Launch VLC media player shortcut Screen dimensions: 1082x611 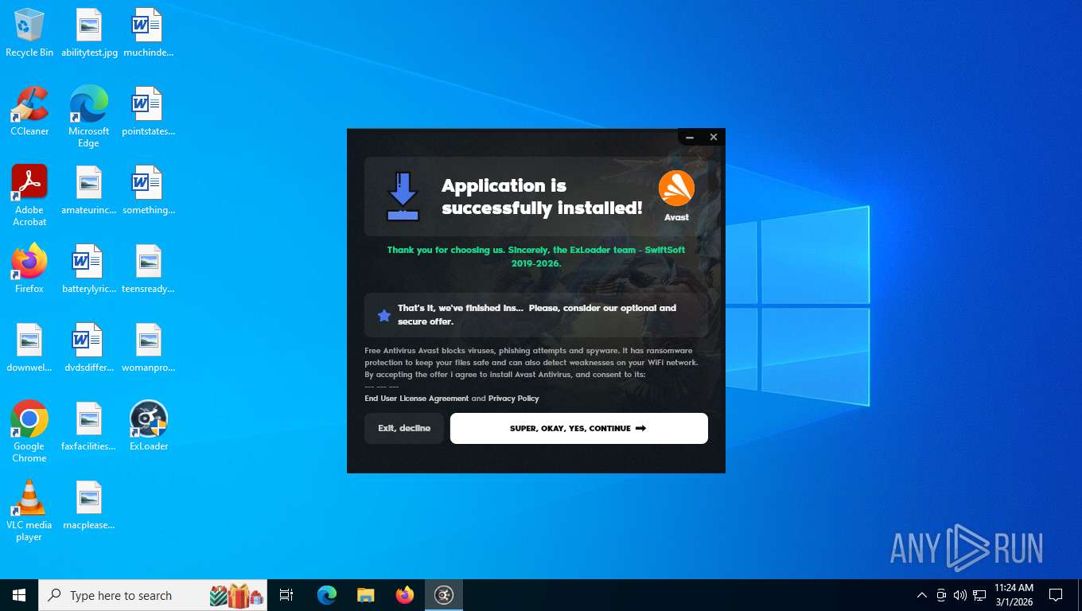tap(29, 510)
